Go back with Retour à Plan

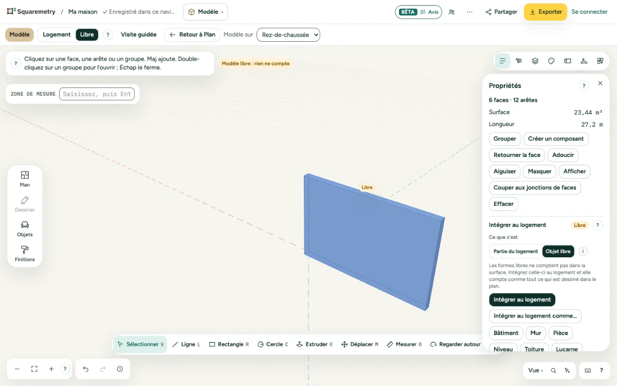tap(192, 34)
